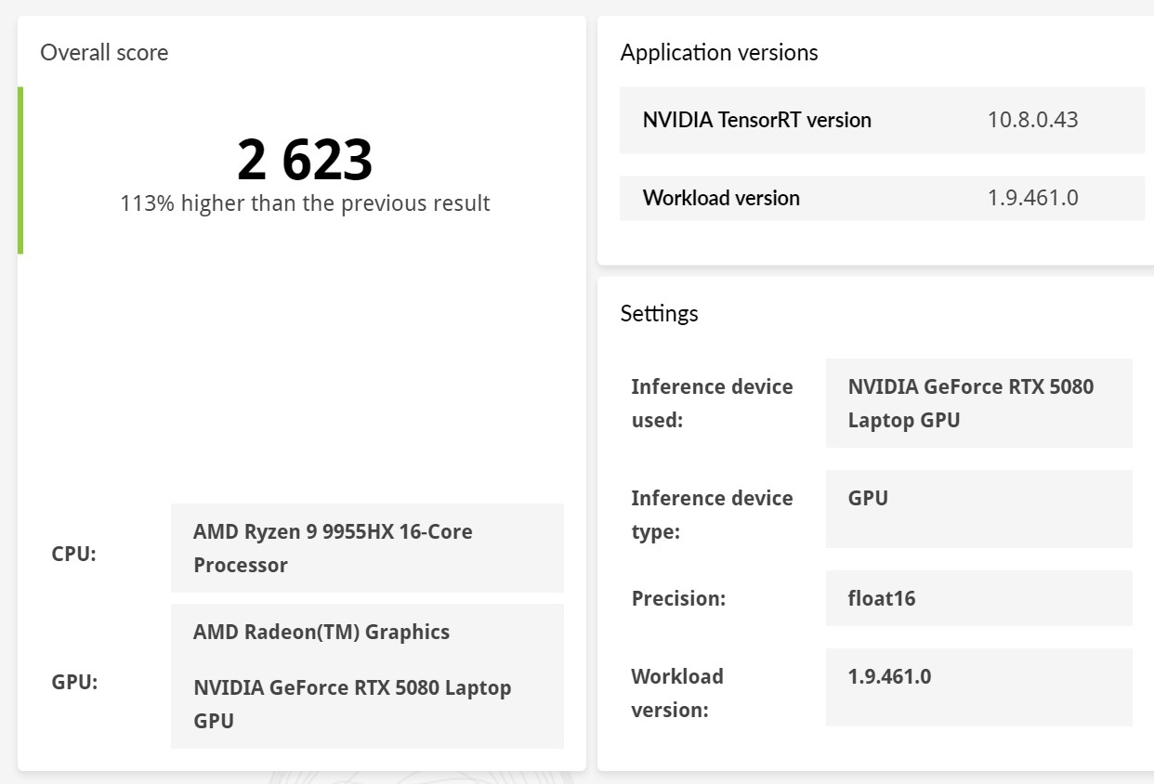Viewport: 1154px width, 784px height.
Task: Click Workload version label in Application versions
Action: tap(721, 198)
